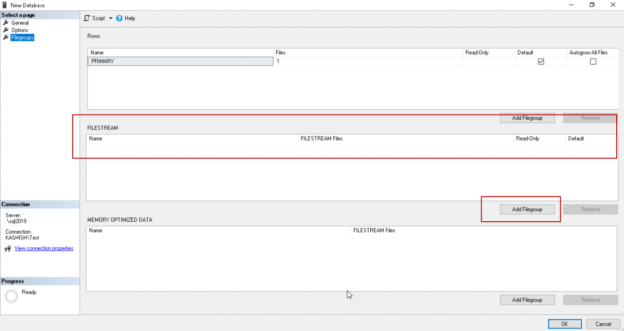Toggle Default checkbox for PRIMARY filegroup
Viewport: 624px width, 331px height.
541,61
